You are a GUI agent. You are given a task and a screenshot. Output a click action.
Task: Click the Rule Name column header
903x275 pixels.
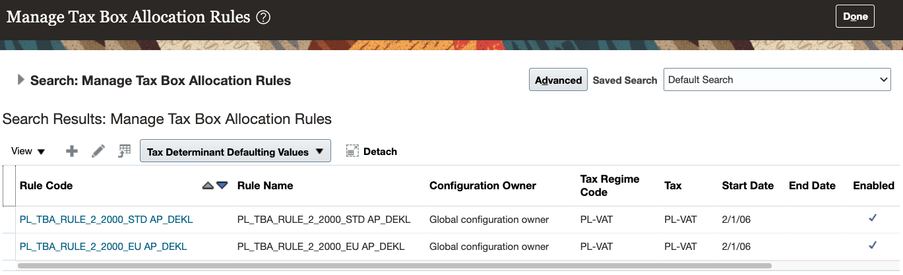265,186
